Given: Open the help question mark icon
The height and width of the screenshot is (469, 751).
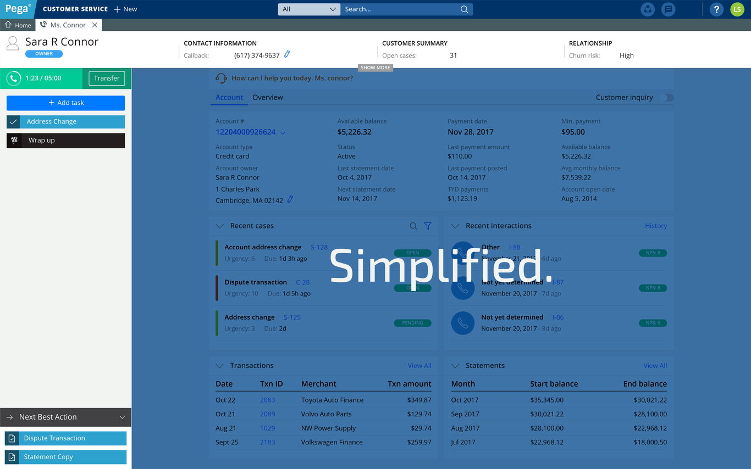Looking at the screenshot, I should [716, 9].
